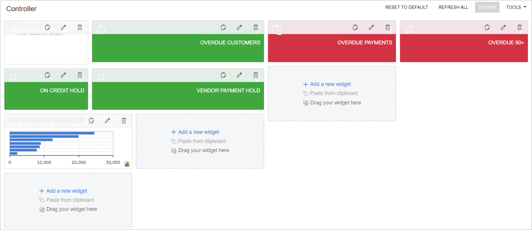Edit the Overdue Customers widget
Image resolution: width=532 pixels, height=230 pixels.
[x=239, y=27]
